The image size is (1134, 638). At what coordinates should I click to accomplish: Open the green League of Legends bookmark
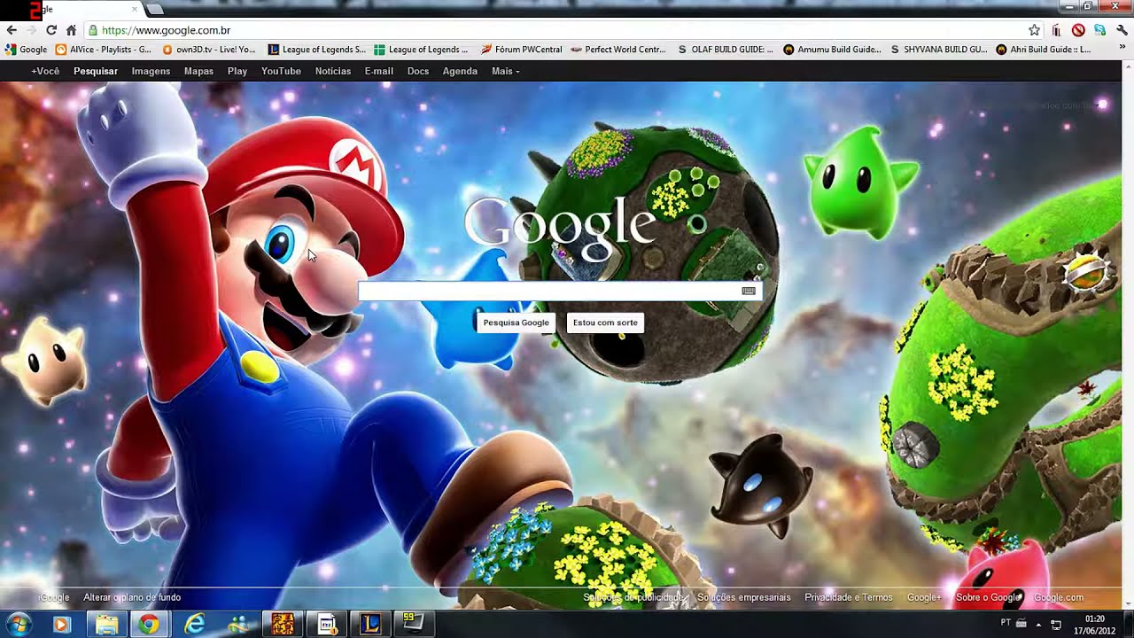[x=422, y=50]
